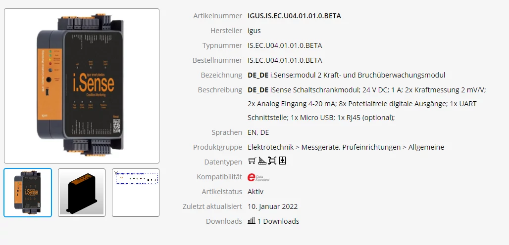Click the Bestellnummer value
This screenshot has width=509, height=245.
(x=285, y=60)
